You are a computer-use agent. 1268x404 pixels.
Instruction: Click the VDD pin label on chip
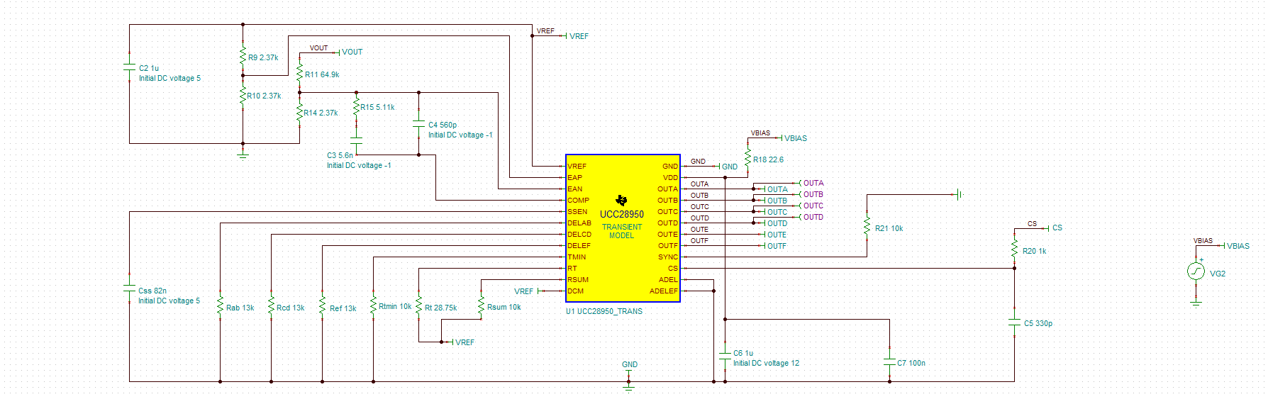671,178
